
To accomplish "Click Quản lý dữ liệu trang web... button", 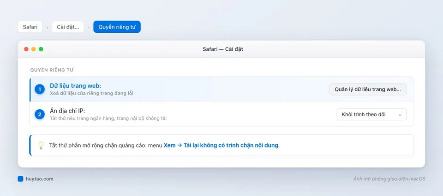I will click(x=368, y=89).
